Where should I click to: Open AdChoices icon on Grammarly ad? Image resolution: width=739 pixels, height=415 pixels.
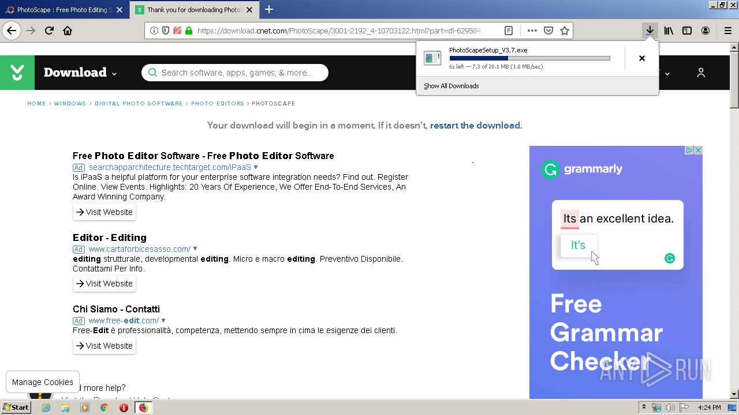[x=689, y=150]
